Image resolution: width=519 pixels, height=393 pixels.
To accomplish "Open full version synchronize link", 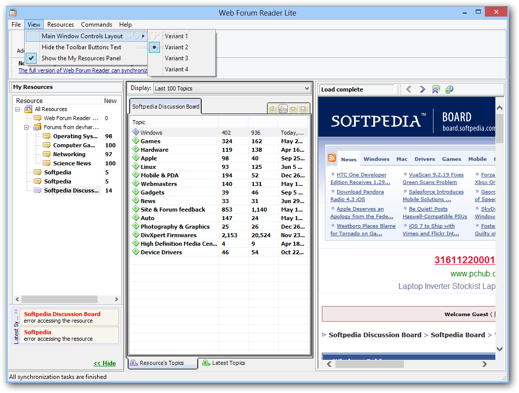I will 83,70.
